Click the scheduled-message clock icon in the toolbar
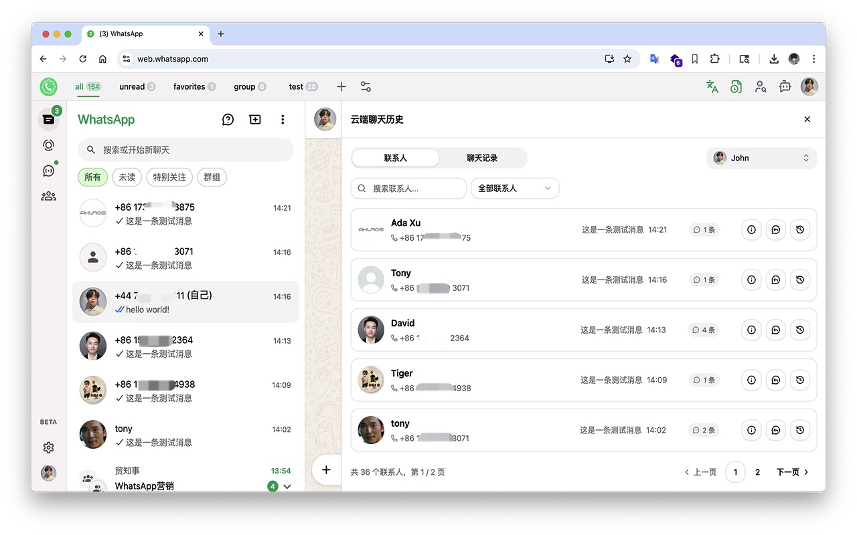The width and height of the screenshot is (857, 535). pos(736,86)
